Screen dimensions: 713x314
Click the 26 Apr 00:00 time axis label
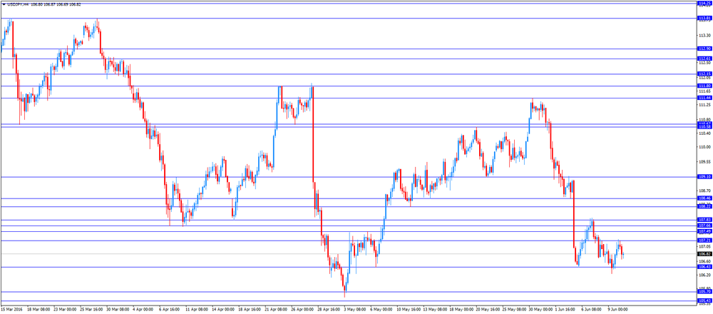(x=303, y=309)
